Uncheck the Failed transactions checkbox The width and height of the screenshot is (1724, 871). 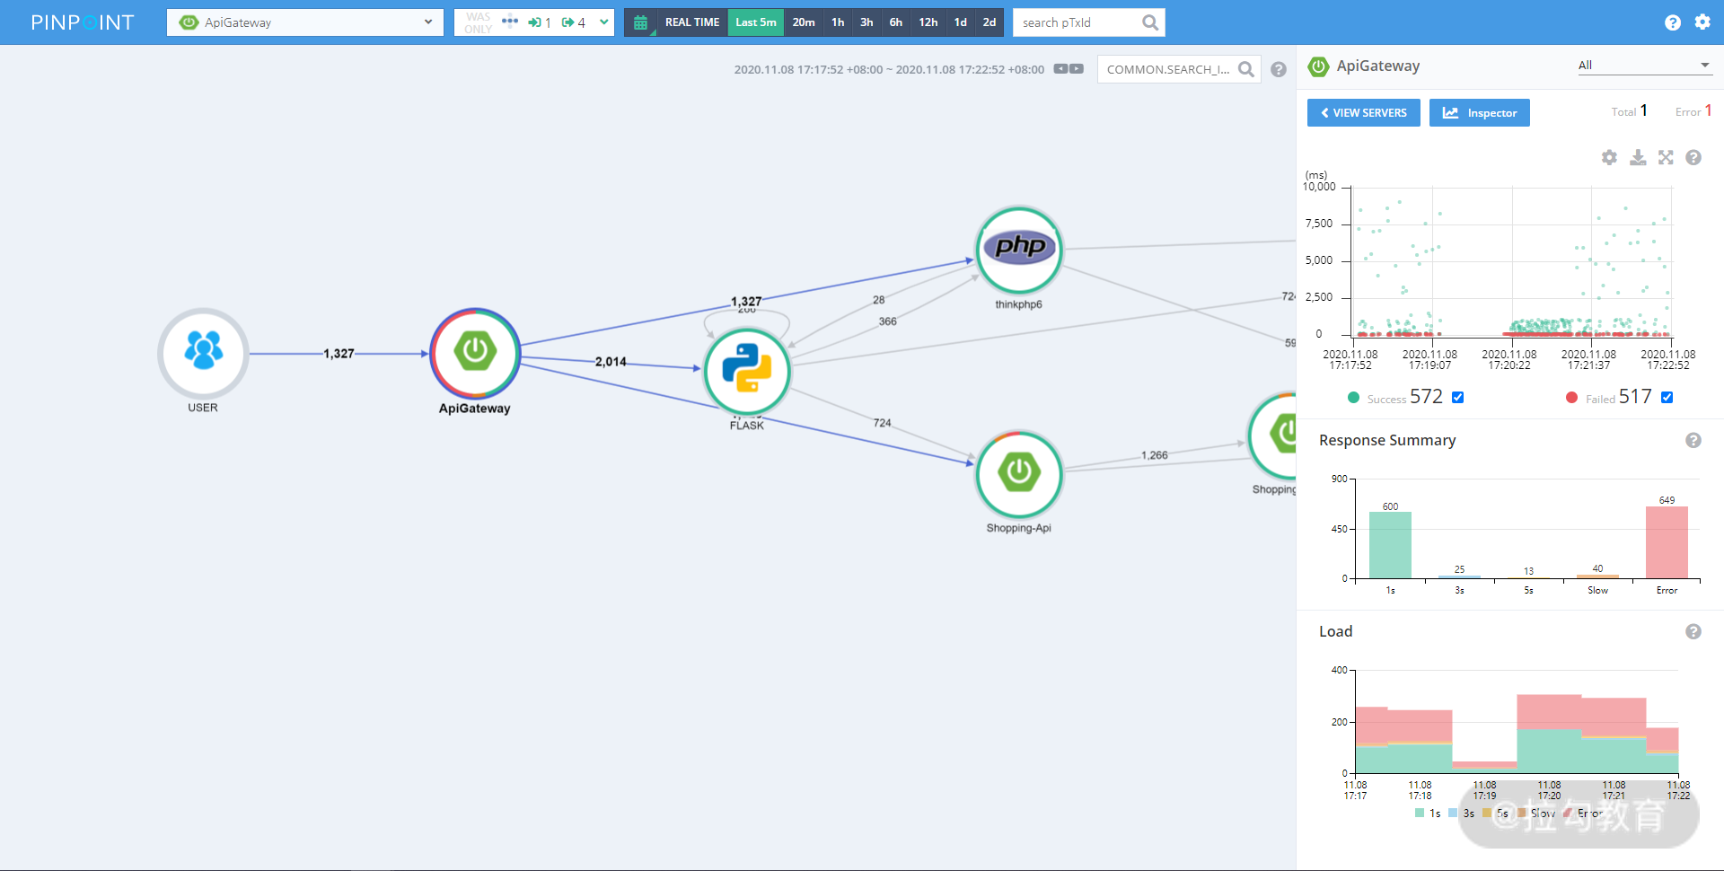click(x=1667, y=397)
